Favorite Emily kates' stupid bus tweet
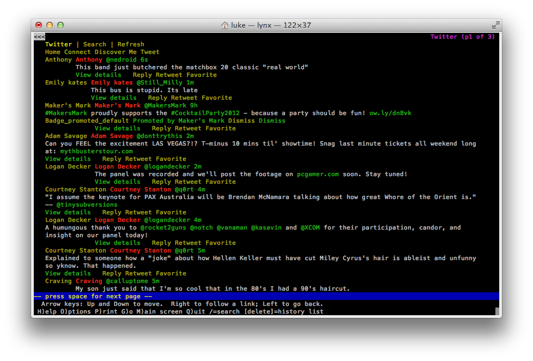 tap(216, 98)
